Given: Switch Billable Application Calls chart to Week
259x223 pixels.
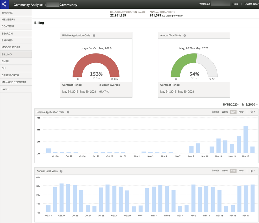Looking at the screenshot, I should coord(225,112).
